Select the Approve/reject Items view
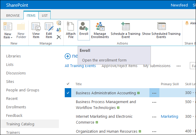Image resolution: width=196 pixels, height=135 pixels. click(x=119, y=66)
